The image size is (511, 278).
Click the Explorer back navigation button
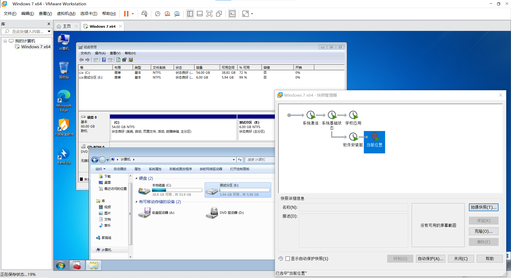point(95,160)
